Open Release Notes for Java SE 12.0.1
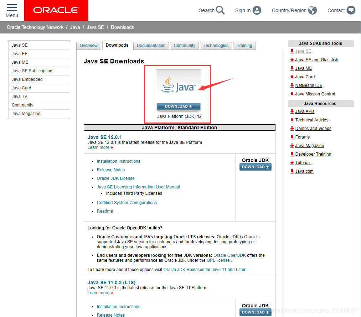 [x=111, y=170]
